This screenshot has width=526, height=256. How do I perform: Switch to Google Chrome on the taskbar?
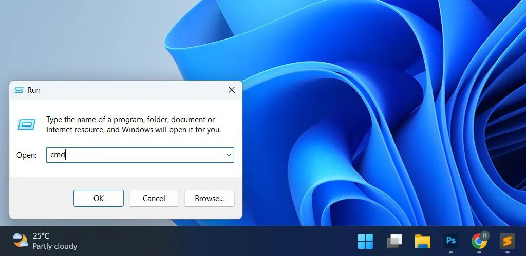tap(479, 241)
